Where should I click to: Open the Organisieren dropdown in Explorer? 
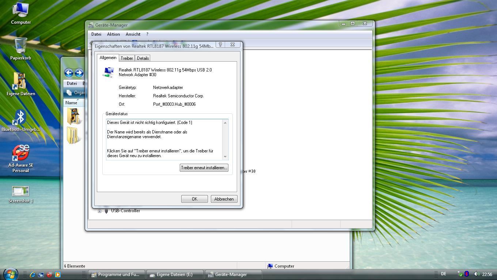coord(76,93)
